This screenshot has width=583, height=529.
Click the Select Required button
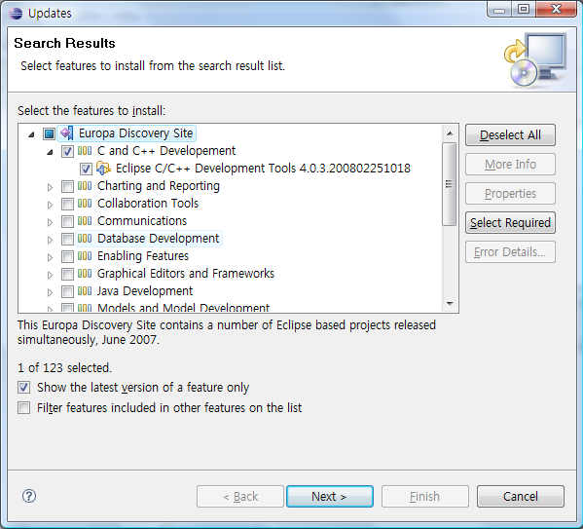pos(510,223)
